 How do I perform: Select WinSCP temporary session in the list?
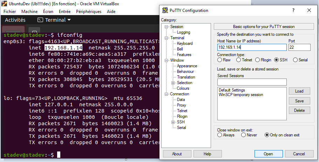[x=241, y=95]
